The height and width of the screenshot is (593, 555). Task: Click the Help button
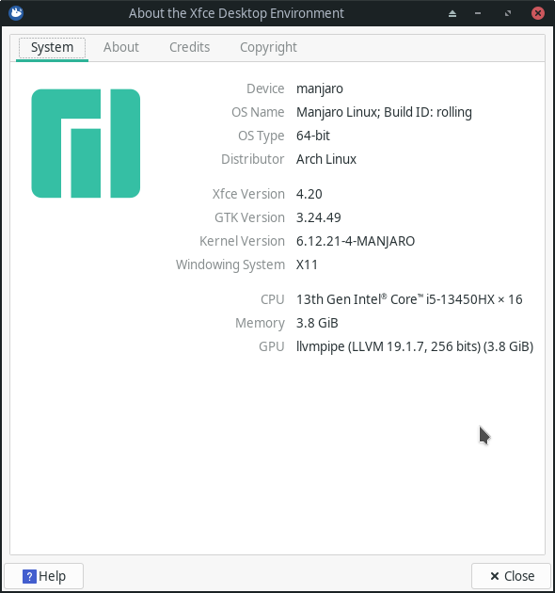(x=44, y=576)
